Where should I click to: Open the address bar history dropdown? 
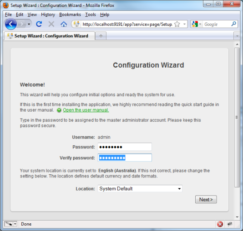184,24
